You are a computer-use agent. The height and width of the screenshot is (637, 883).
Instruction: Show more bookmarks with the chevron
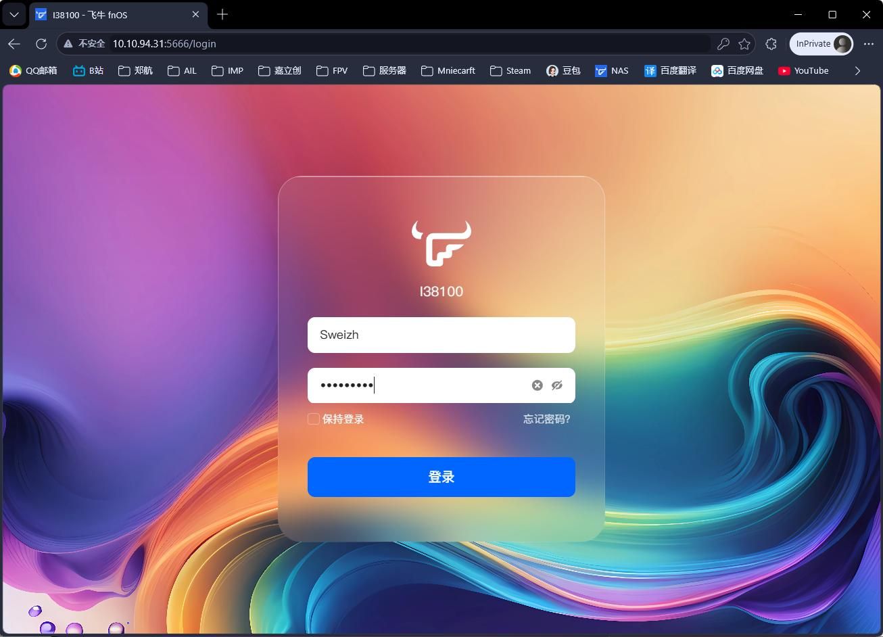[x=857, y=70]
